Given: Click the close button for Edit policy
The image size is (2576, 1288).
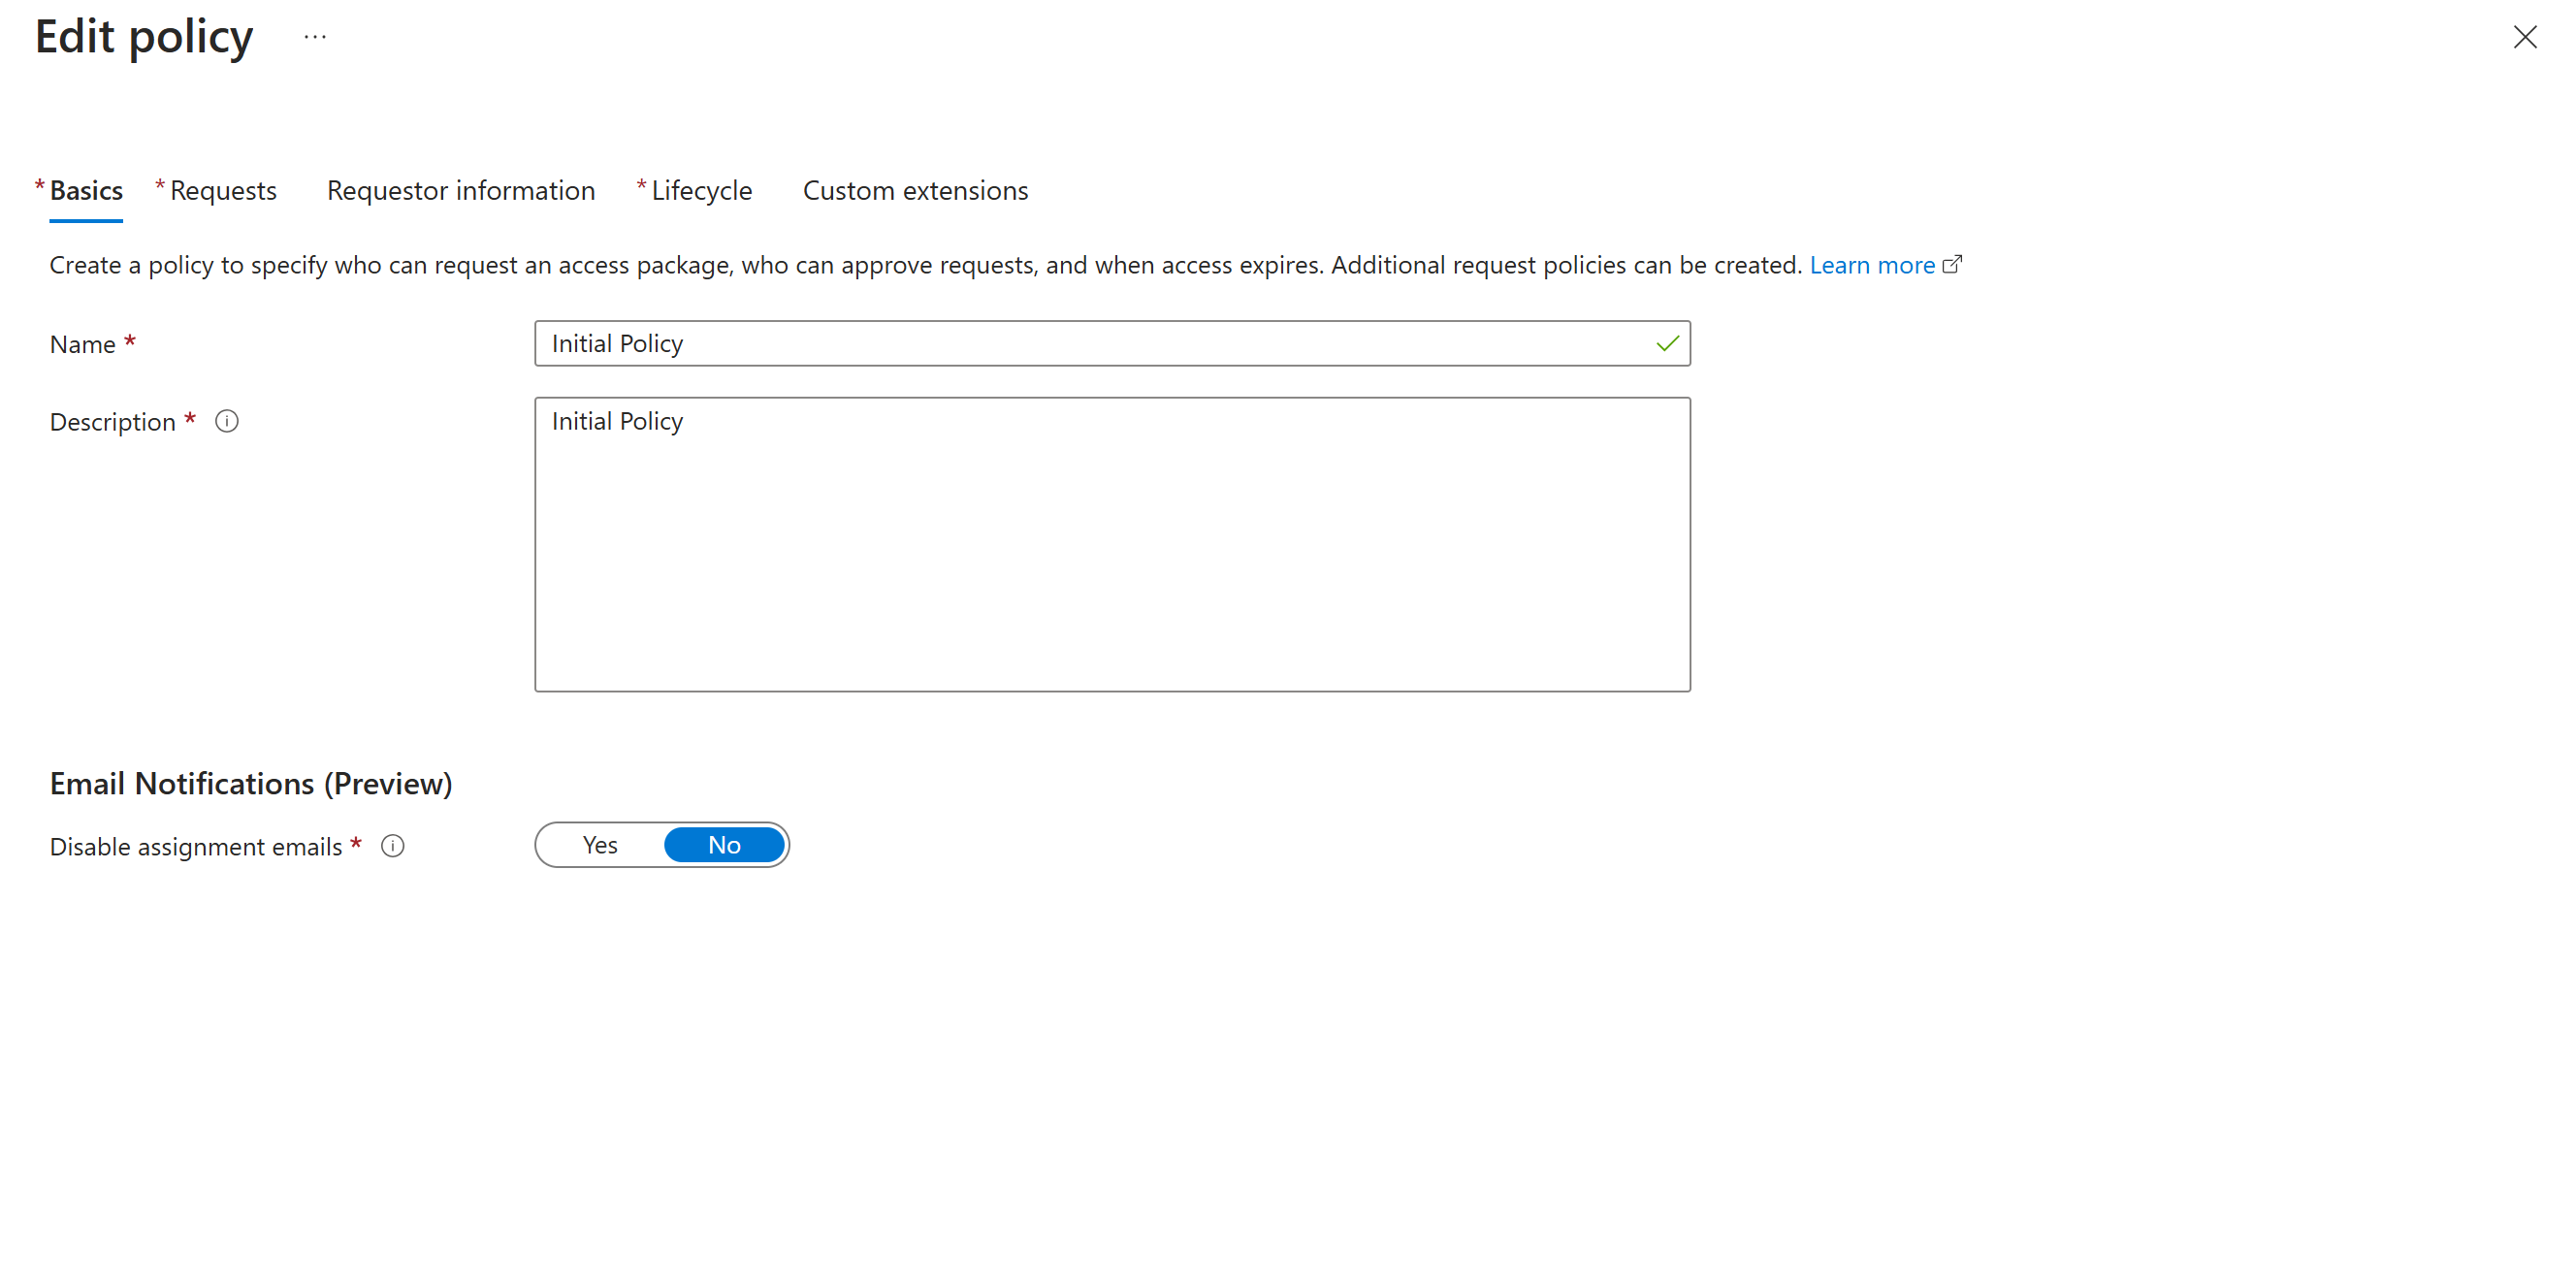Looking at the screenshot, I should (x=2524, y=36).
